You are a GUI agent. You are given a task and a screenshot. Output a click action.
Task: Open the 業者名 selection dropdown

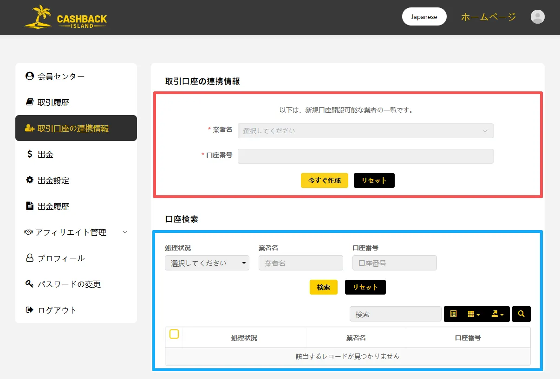(x=365, y=131)
